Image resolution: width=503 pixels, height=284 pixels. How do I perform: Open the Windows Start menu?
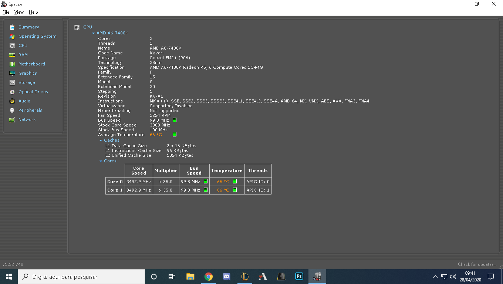click(9, 277)
